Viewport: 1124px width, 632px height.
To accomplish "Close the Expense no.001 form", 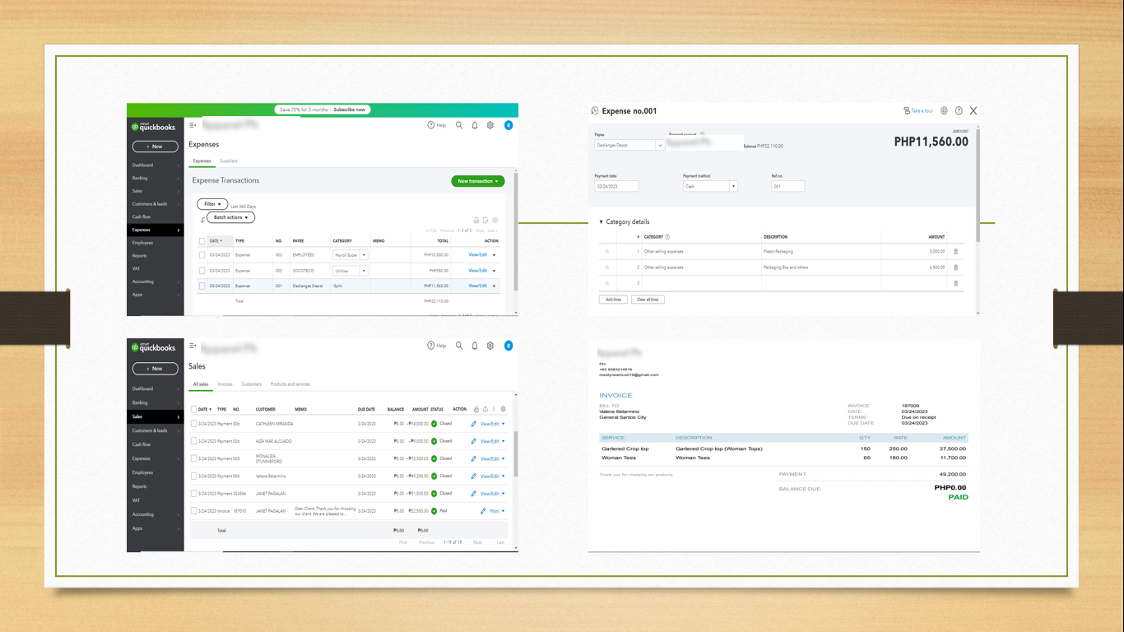I will (973, 110).
